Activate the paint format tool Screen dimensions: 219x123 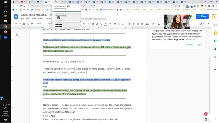(x=32, y=24)
